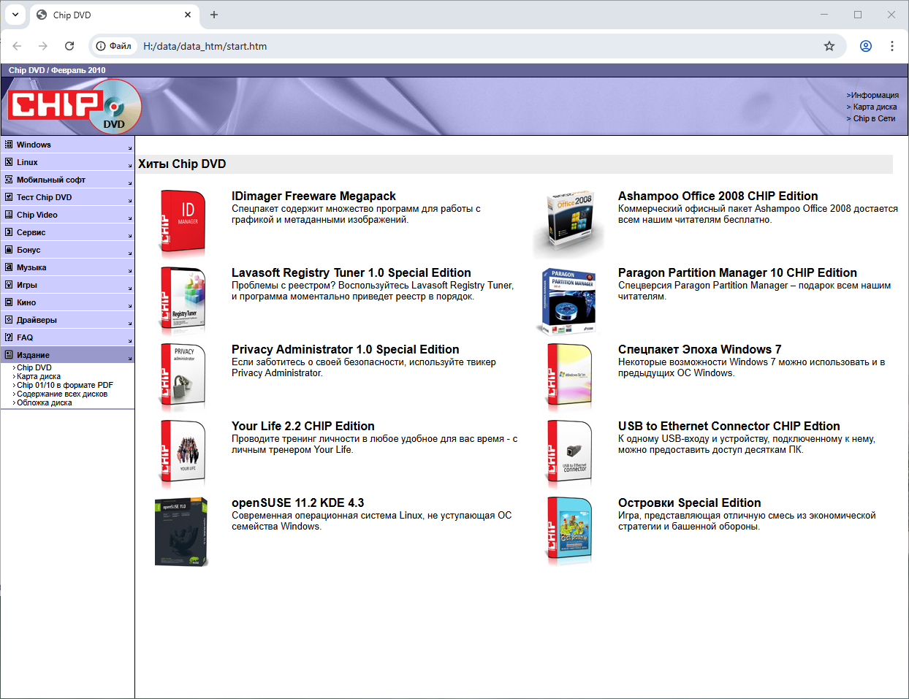
Task: Open the Your Life 2.2 box image
Action: 183,454
